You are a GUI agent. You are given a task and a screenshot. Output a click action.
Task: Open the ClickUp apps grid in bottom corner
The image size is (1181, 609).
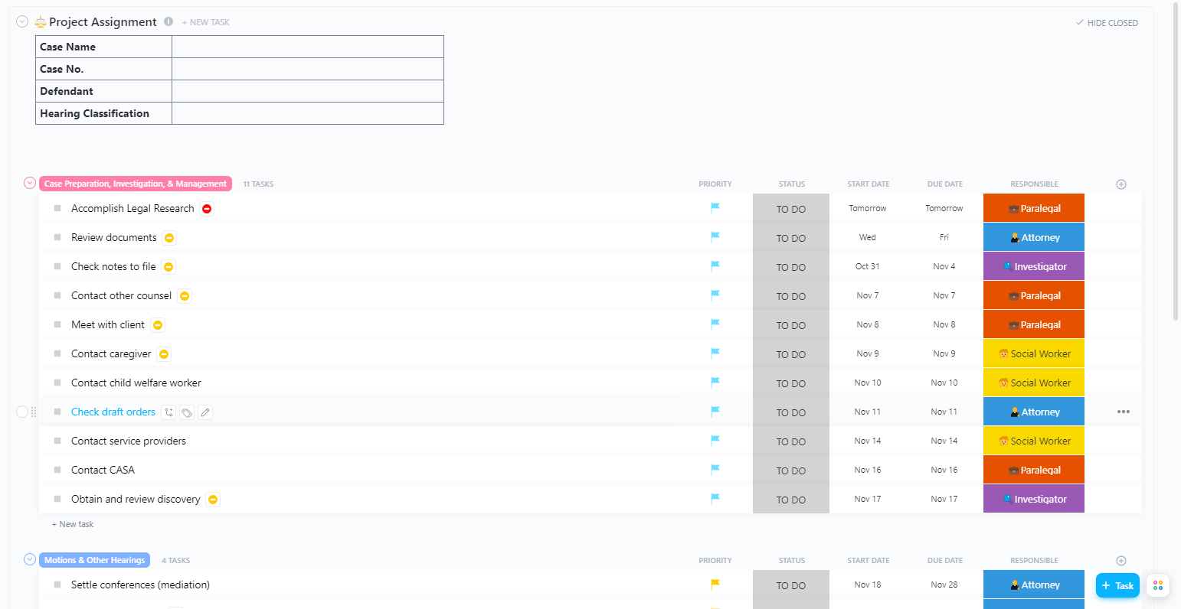[x=1157, y=585]
